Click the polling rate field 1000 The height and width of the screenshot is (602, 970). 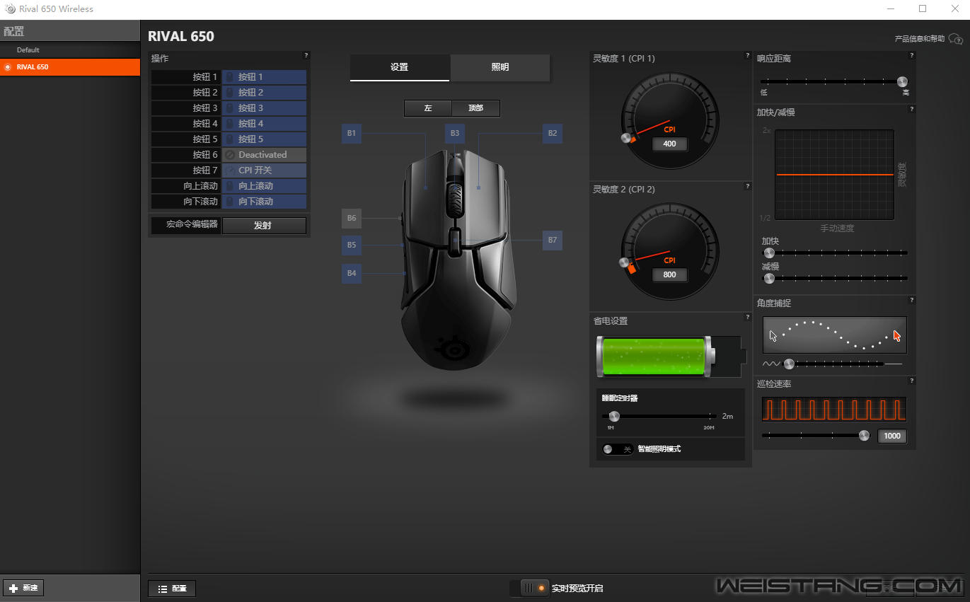point(892,436)
